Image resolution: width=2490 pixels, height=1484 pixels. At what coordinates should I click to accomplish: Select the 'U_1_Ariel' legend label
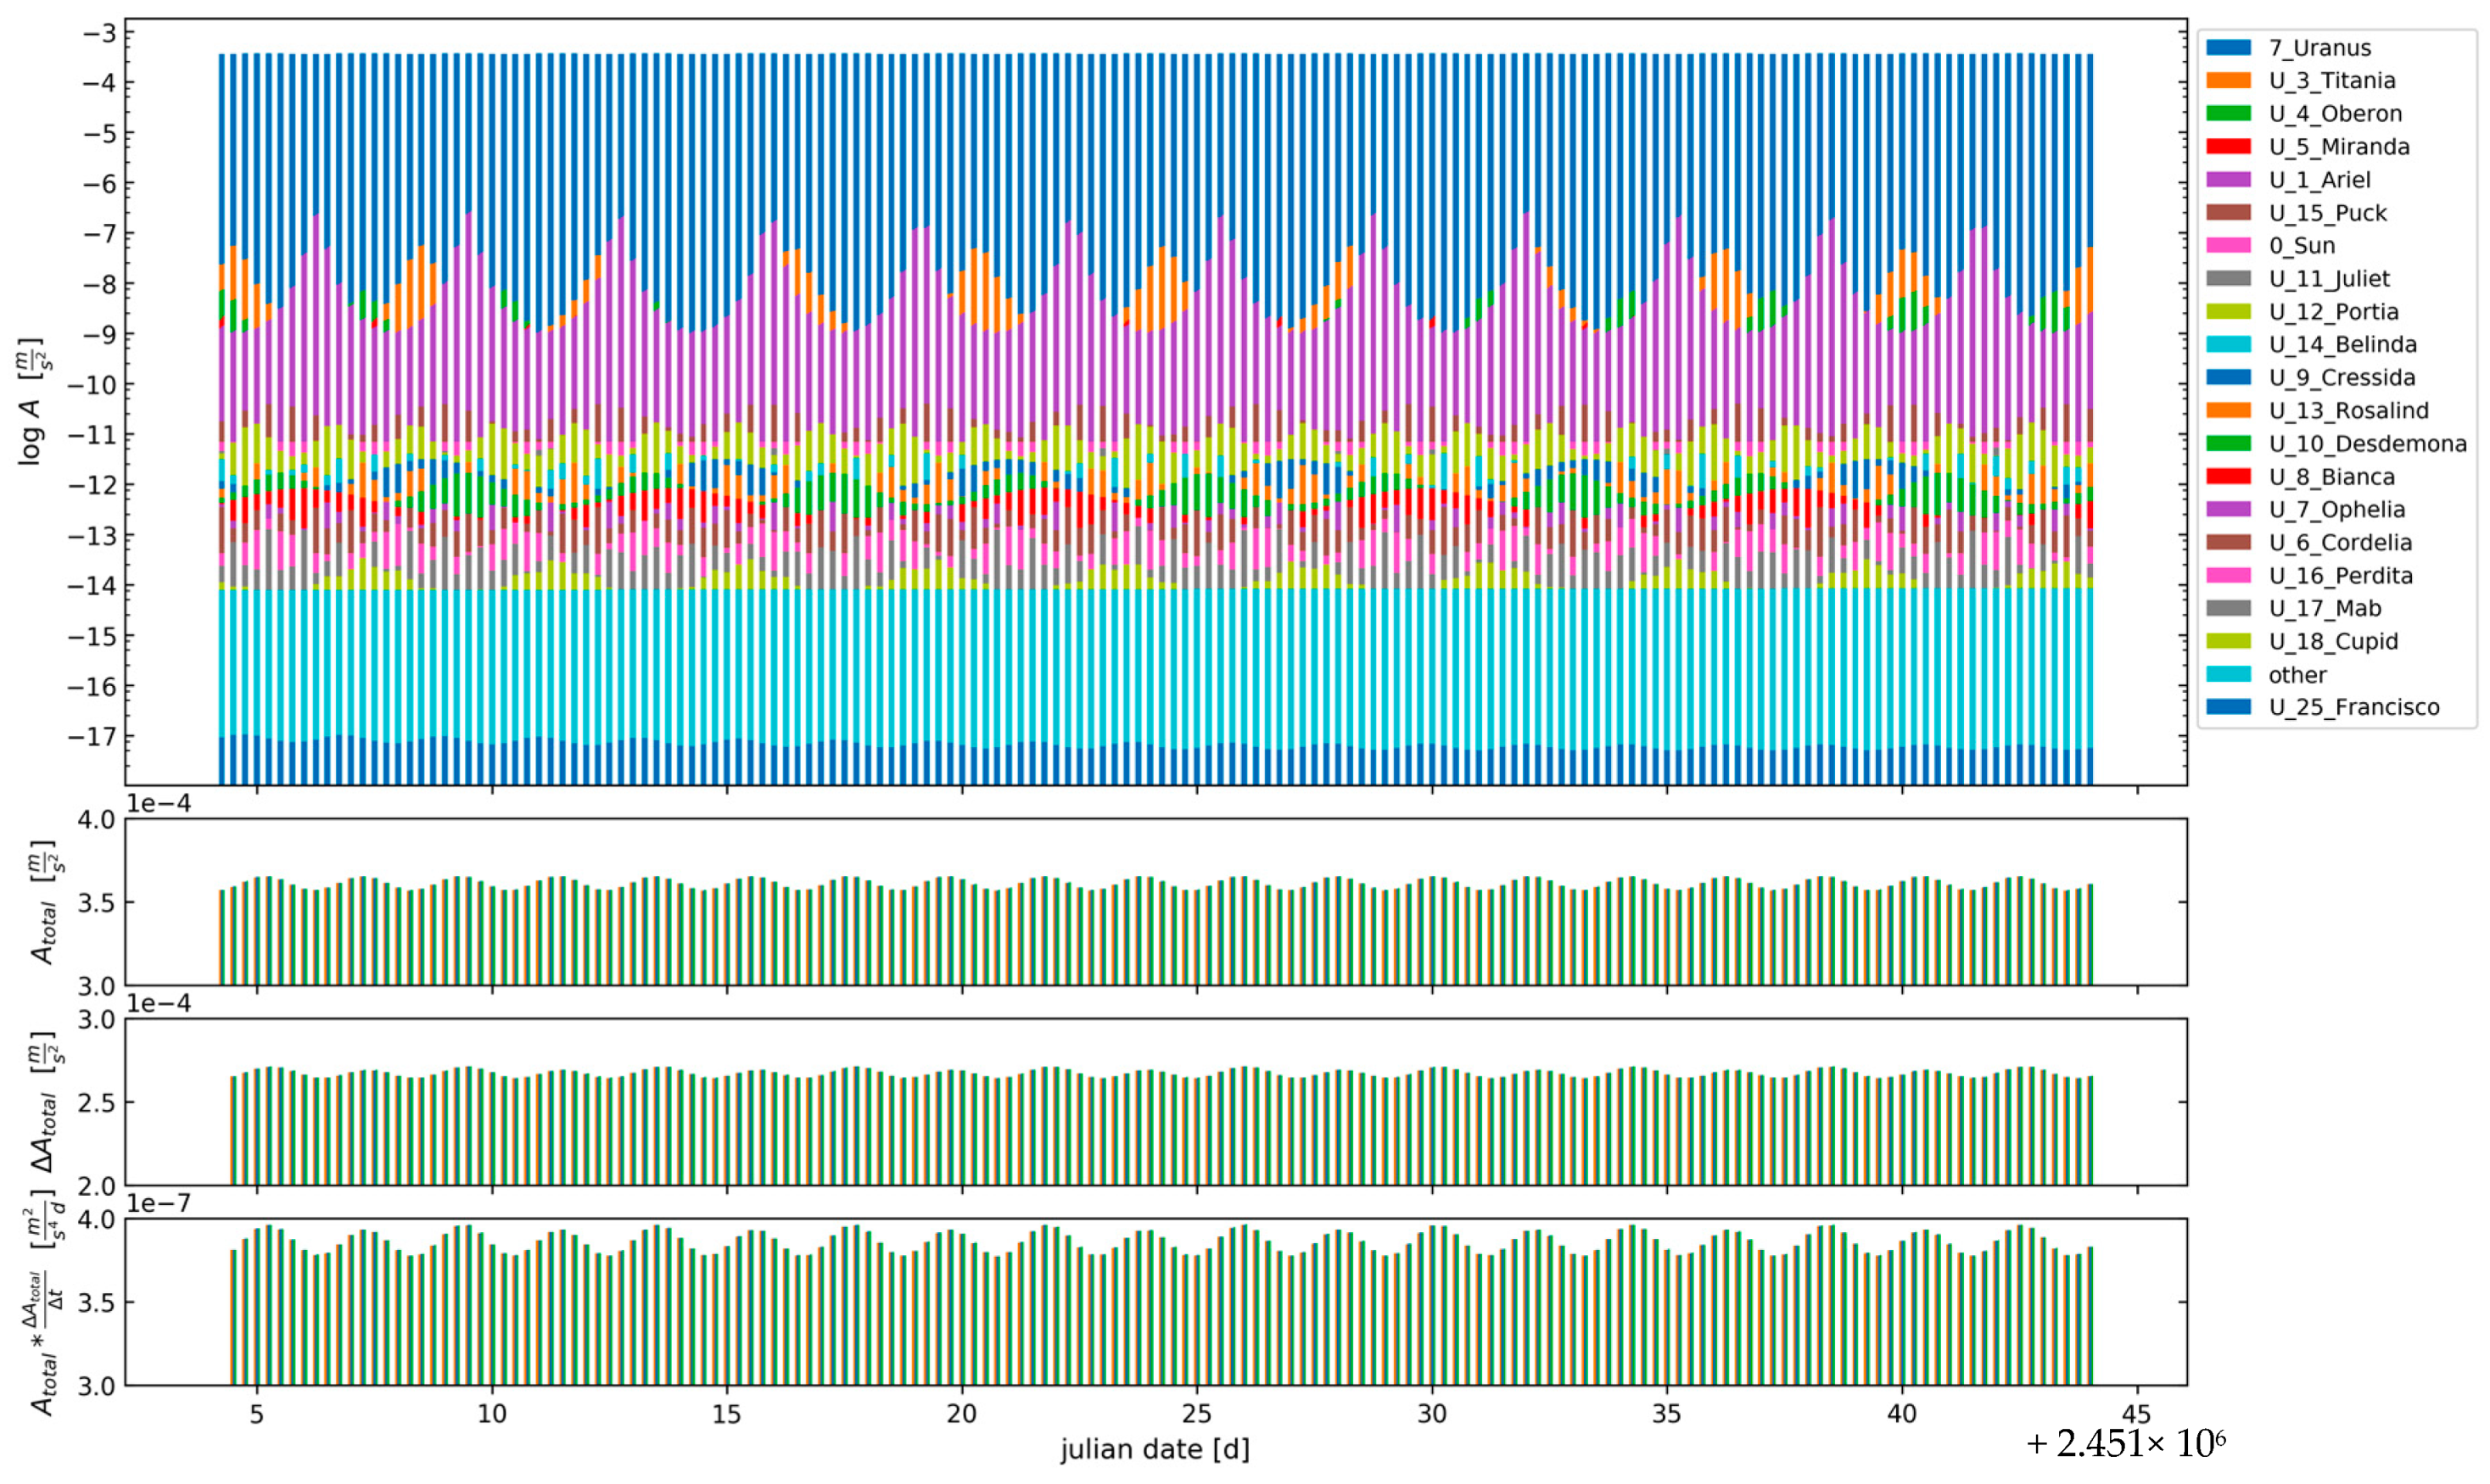(x=2320, y=180)
